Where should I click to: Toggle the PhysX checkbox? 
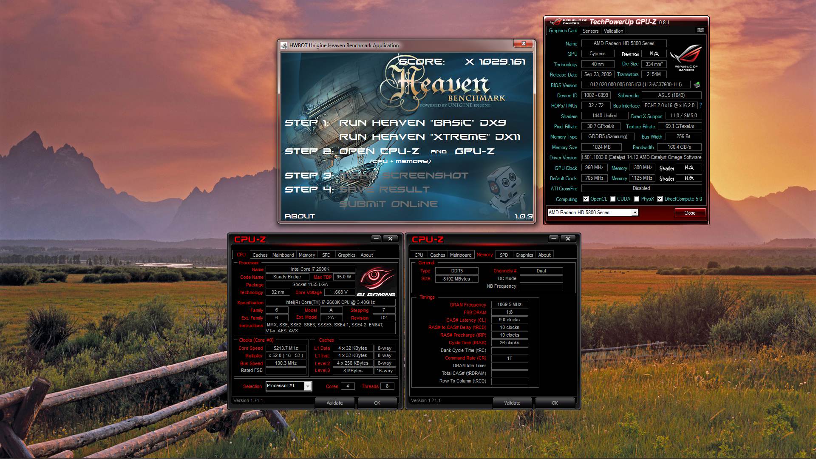coord(637,199)
